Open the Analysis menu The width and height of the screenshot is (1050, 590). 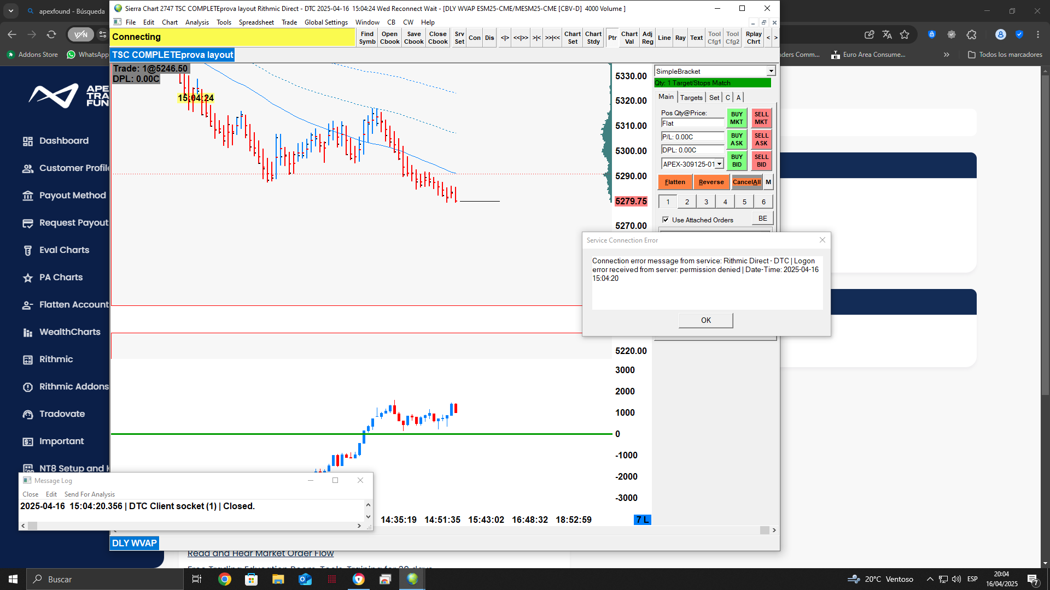[197, 22]
